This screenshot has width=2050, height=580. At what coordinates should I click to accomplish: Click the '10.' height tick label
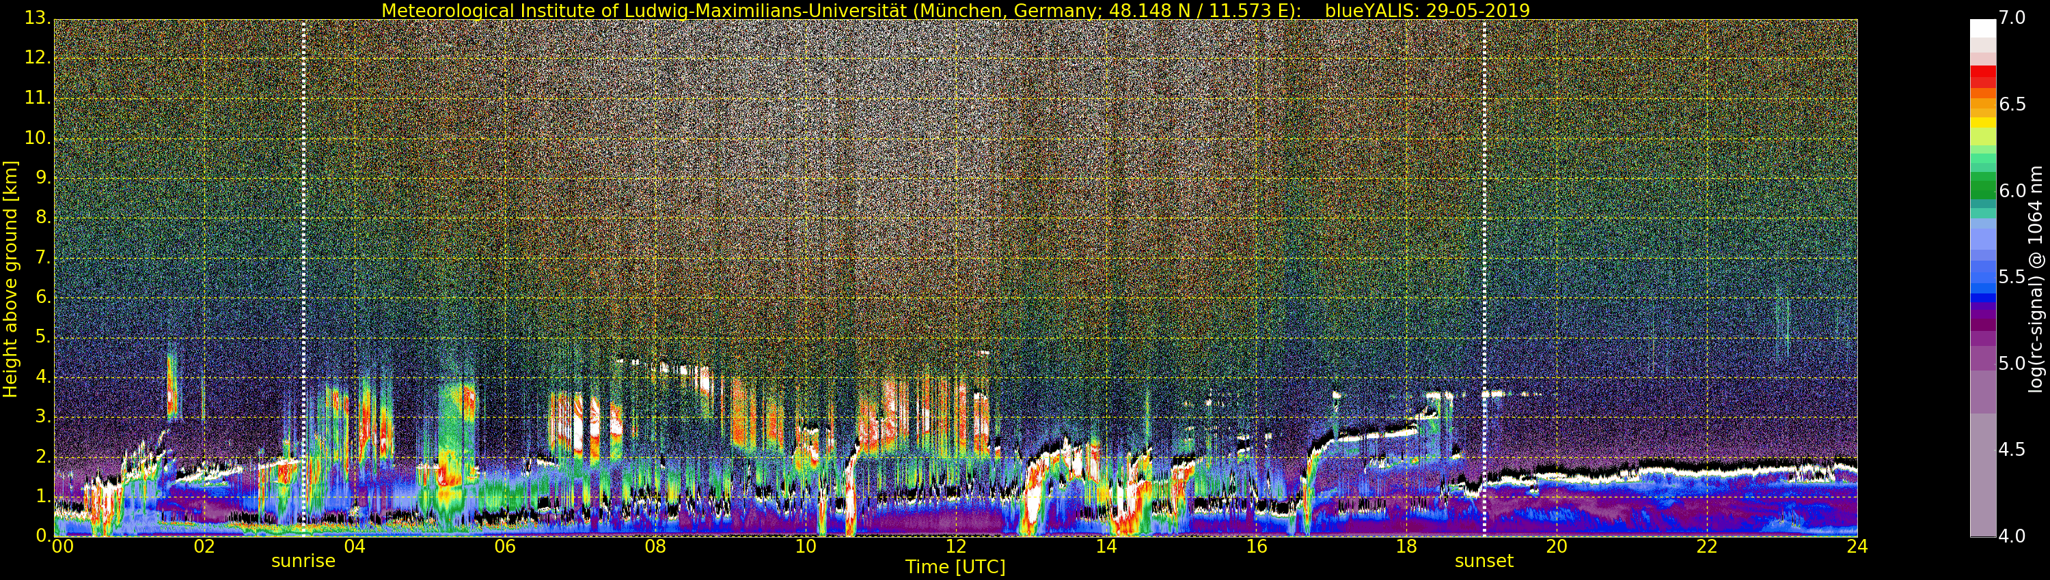[38, 137]
